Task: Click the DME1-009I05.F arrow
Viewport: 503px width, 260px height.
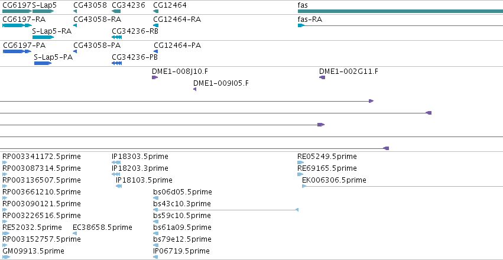Action: pos(194,89)
